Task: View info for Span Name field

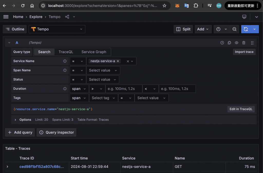Action: [x=65, y=70]
